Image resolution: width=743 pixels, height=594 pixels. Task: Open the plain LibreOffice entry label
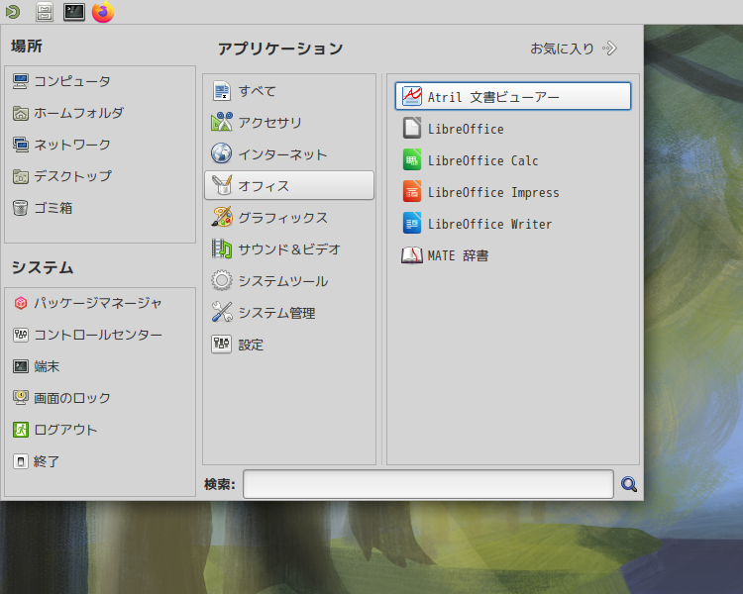tap(466, 129)
